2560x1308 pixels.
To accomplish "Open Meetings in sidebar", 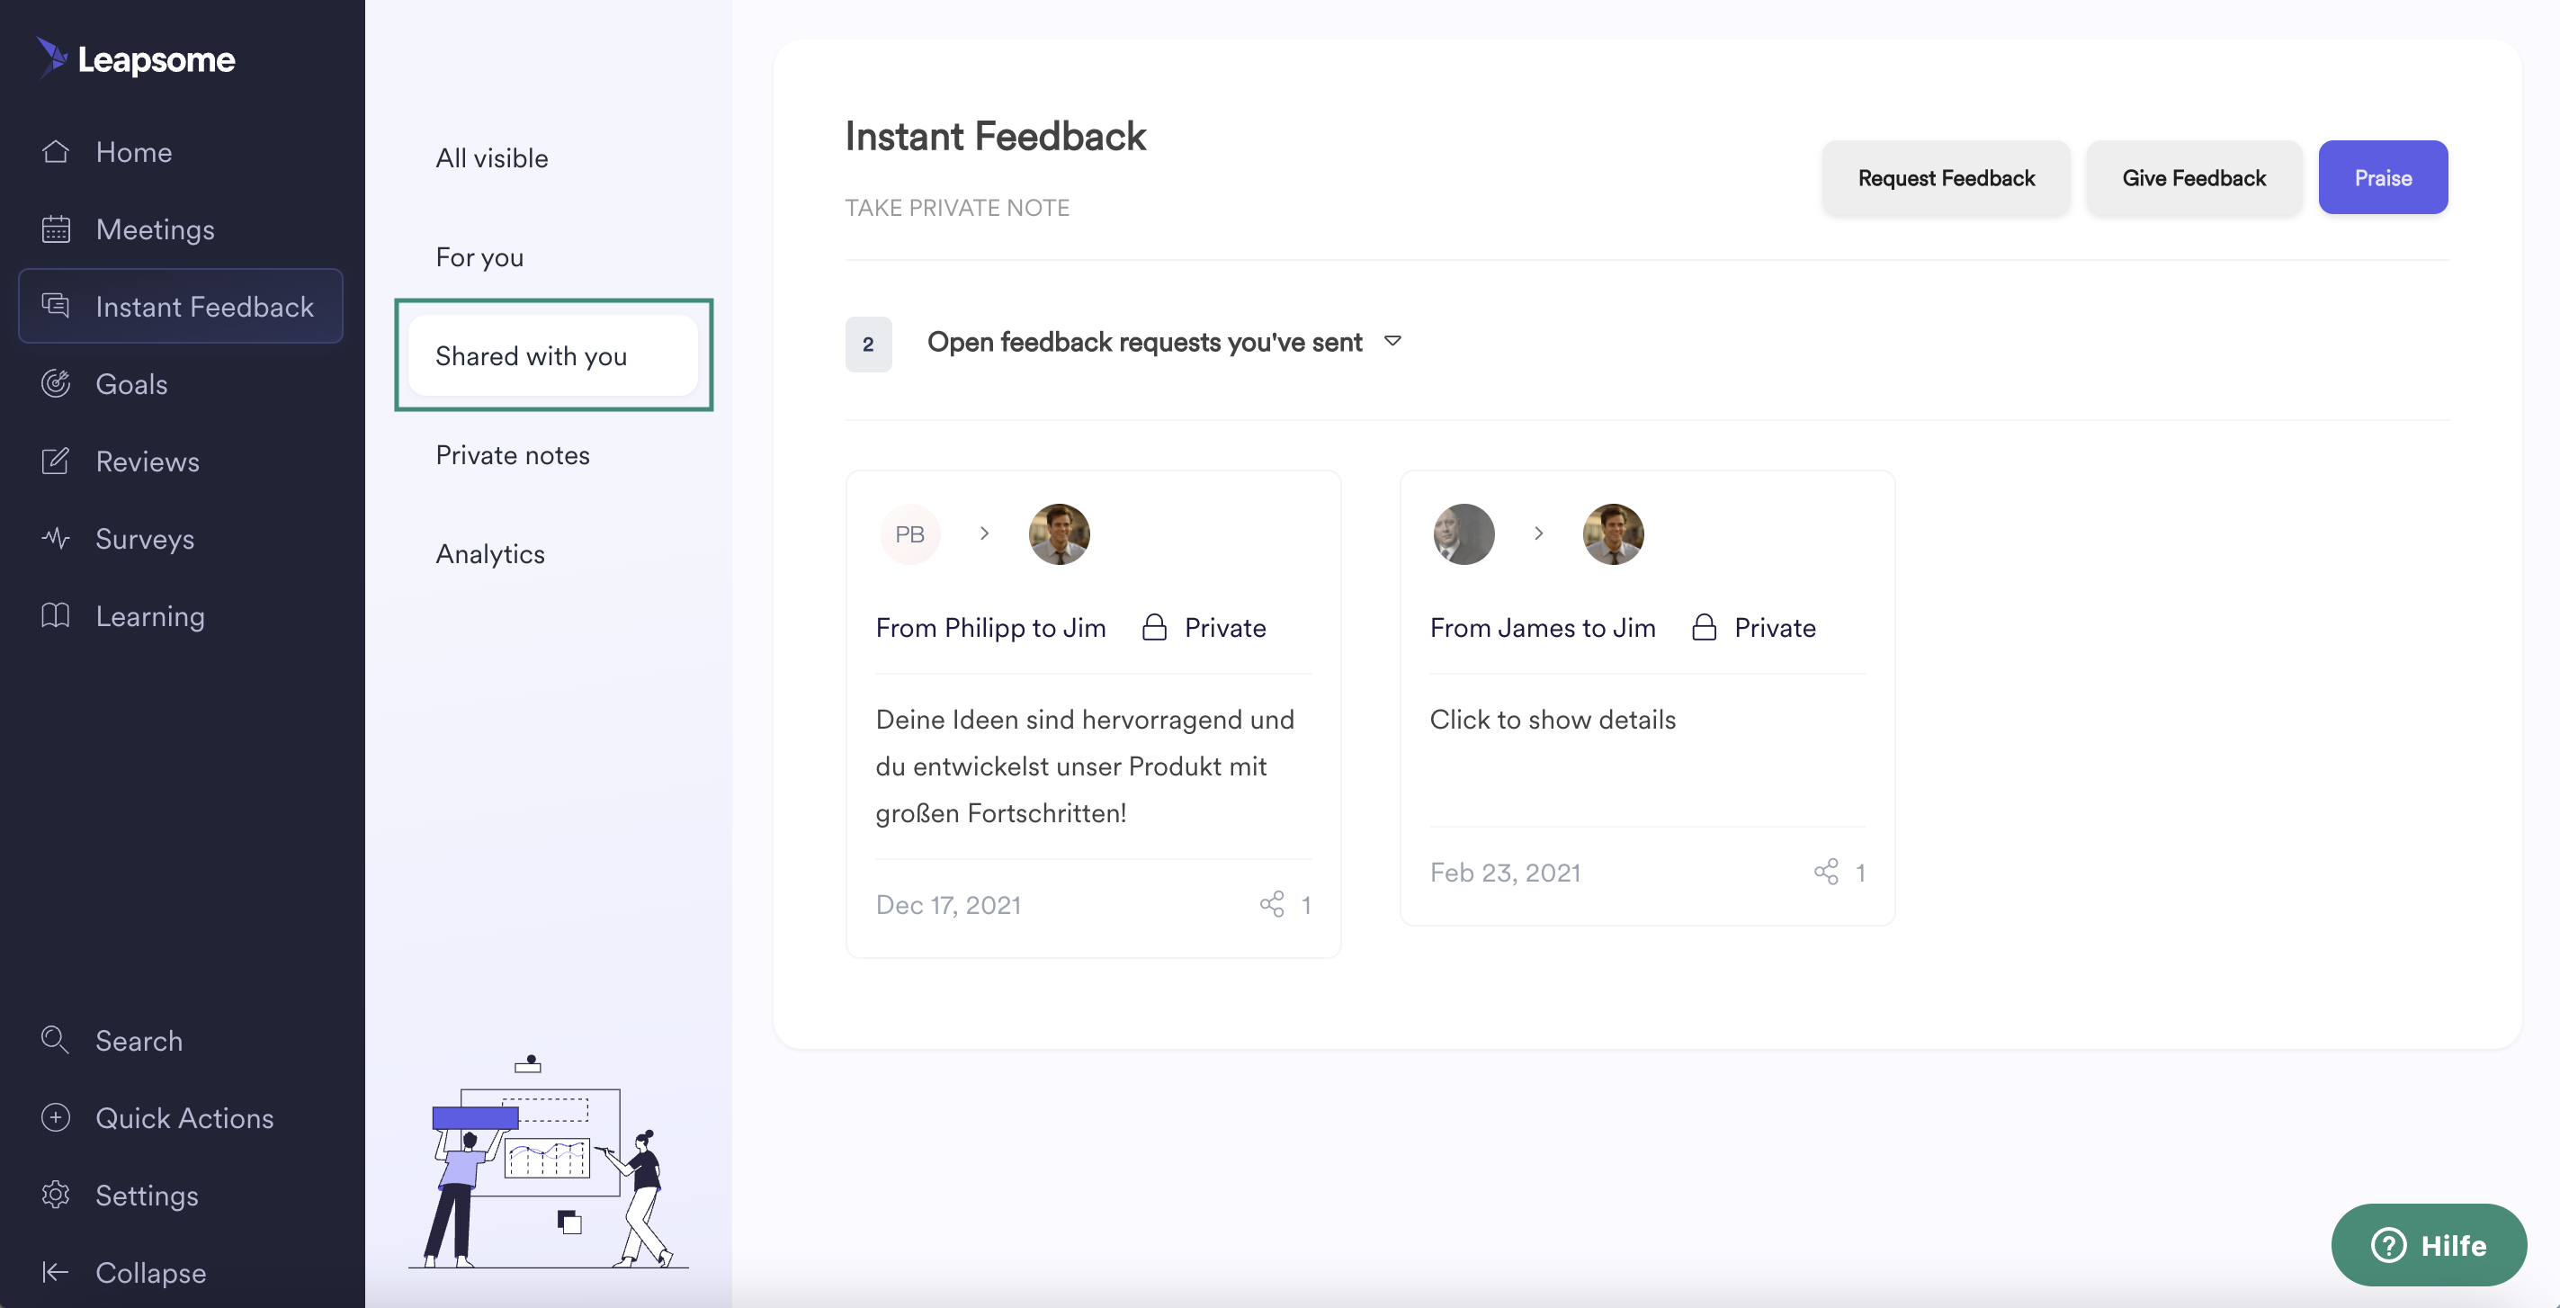I will [155, 228].
